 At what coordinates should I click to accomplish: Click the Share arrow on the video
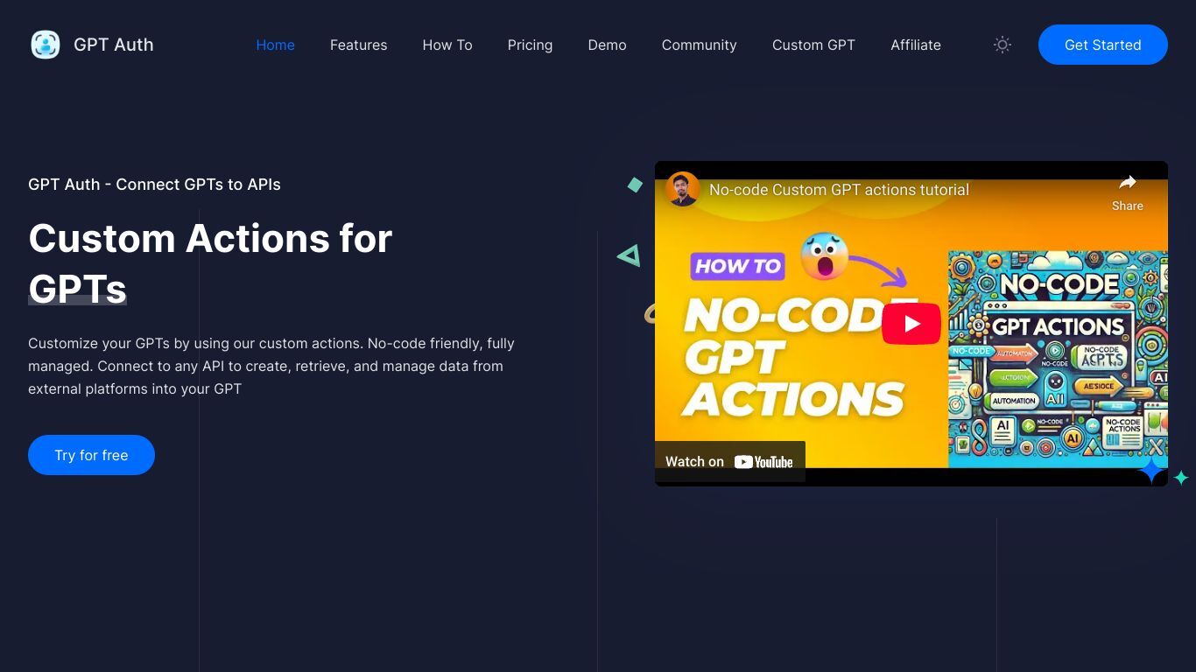1127,192
